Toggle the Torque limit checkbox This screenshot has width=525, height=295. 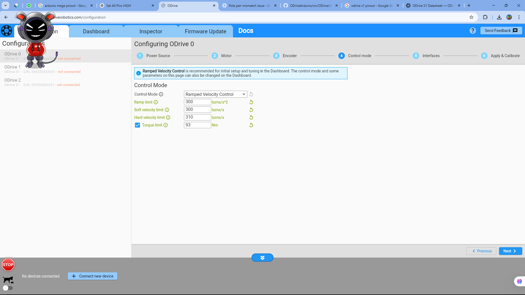pyautogui.click(x=138, y=125)
